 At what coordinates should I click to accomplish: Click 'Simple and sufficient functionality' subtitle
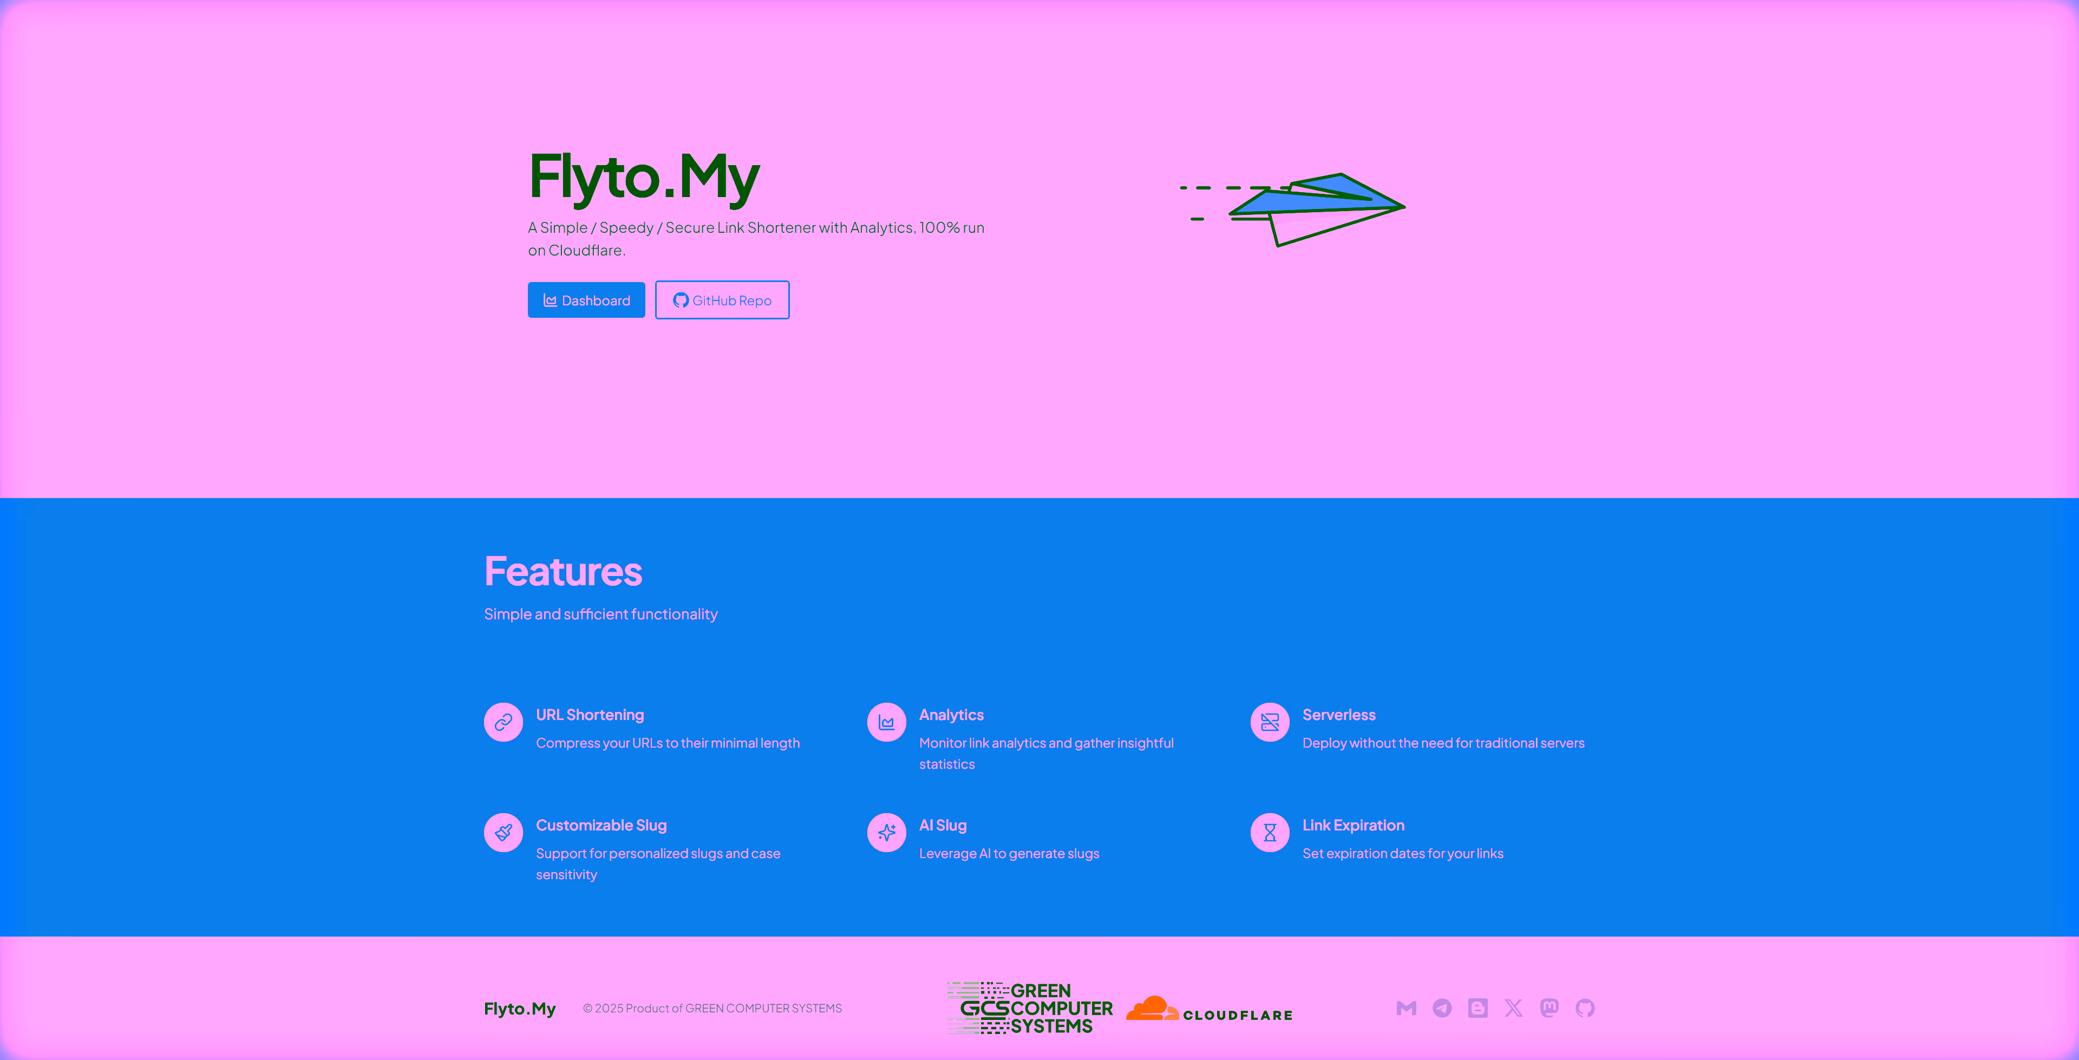(600, 613)
